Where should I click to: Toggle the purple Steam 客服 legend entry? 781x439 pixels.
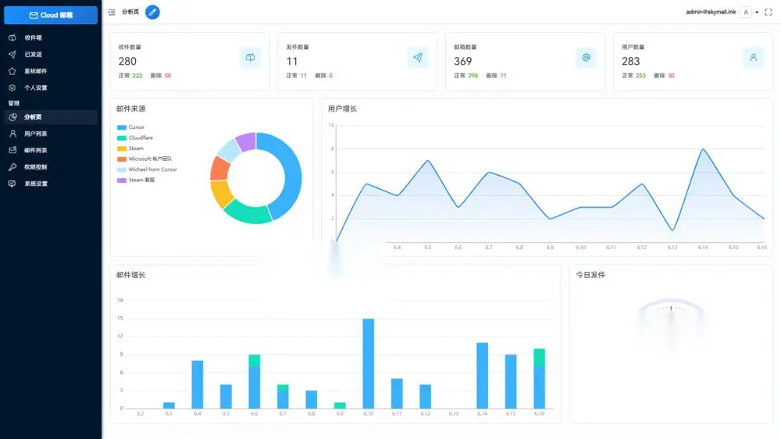[x=136, y=180]
